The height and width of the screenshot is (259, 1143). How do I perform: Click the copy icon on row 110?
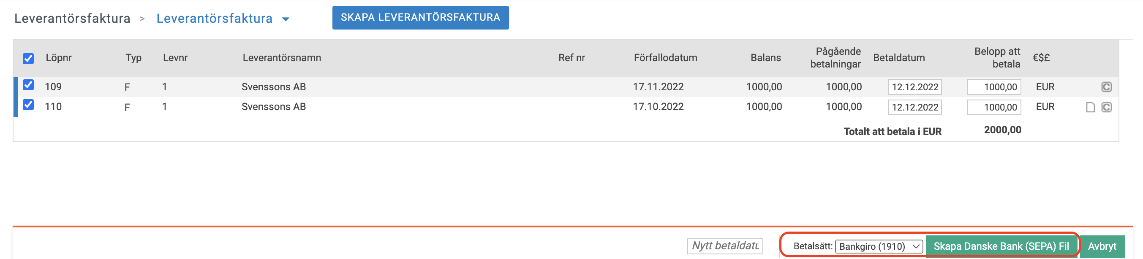1106,107
